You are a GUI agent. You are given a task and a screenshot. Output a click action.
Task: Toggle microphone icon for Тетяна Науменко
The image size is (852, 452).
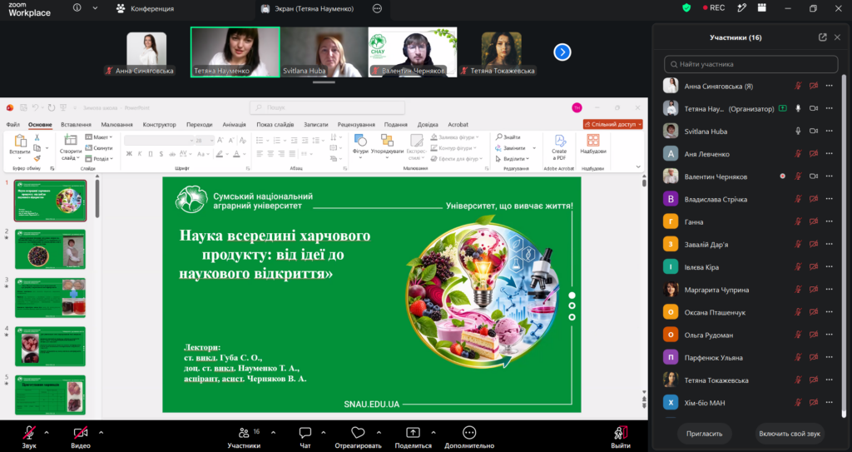[798, 108]
